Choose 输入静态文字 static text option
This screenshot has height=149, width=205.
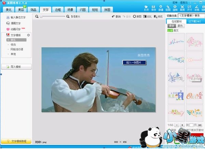tap(16, 17)
